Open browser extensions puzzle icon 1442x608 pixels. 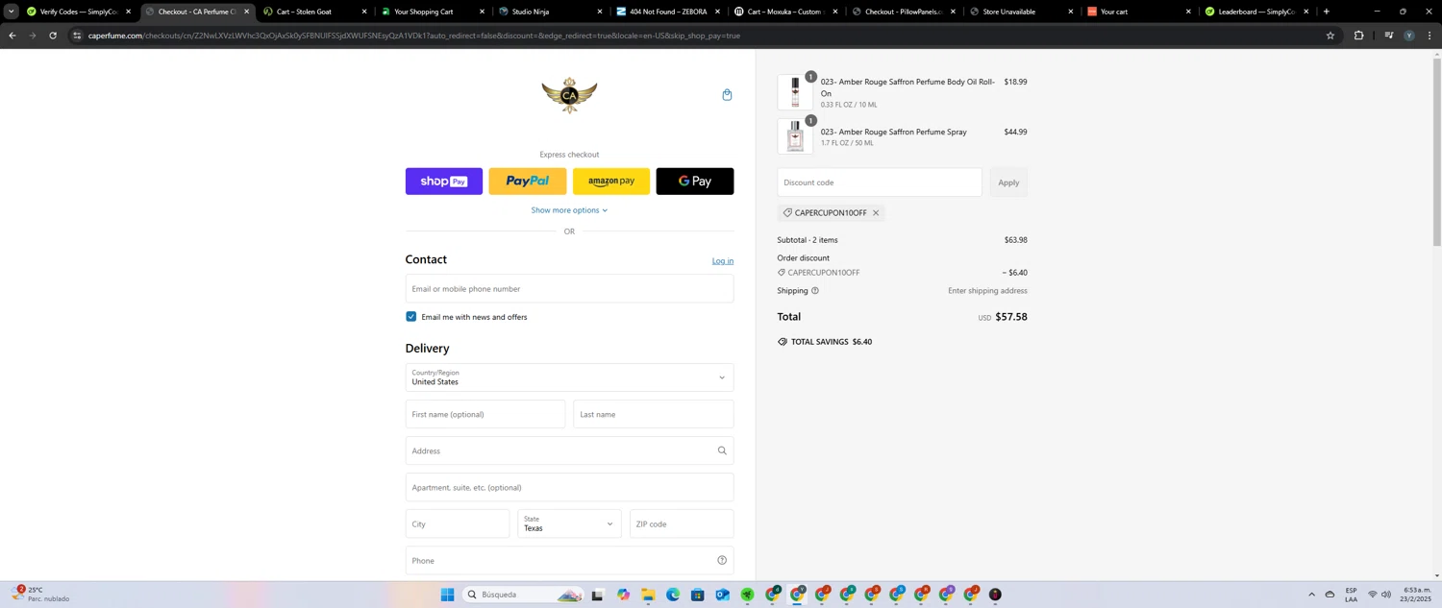(1358, 36)
